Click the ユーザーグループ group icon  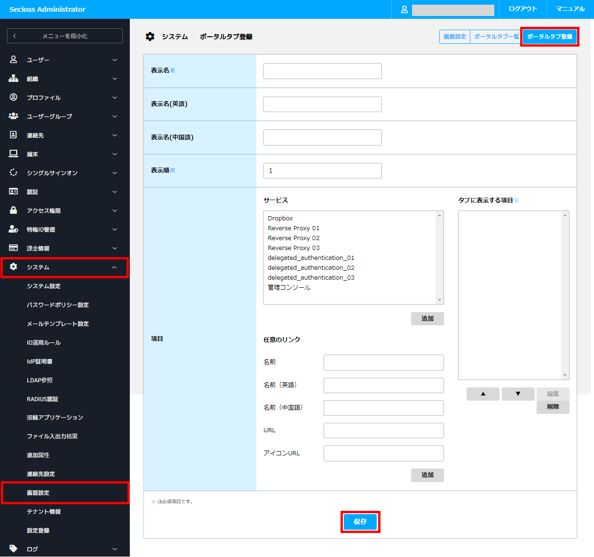coord(13,116)
